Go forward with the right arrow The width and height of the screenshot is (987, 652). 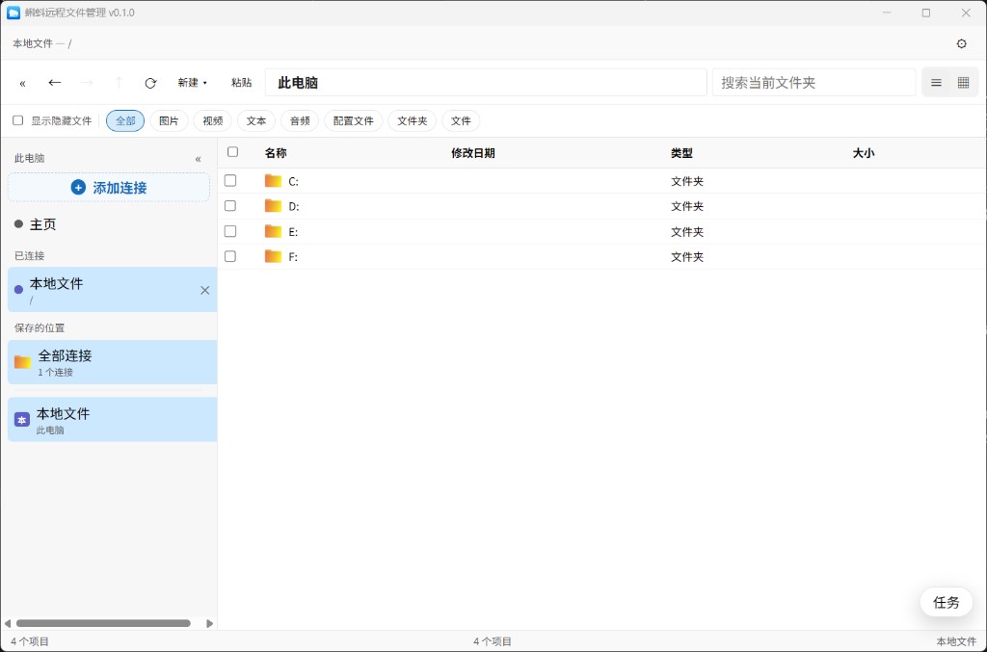click(87, 83)
